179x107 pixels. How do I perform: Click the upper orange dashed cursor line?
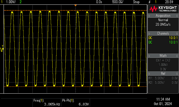click(x=75, y=10)
